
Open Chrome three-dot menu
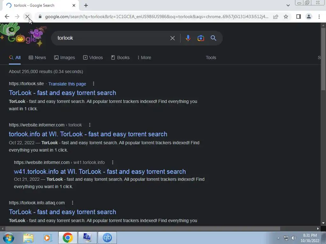319,17
